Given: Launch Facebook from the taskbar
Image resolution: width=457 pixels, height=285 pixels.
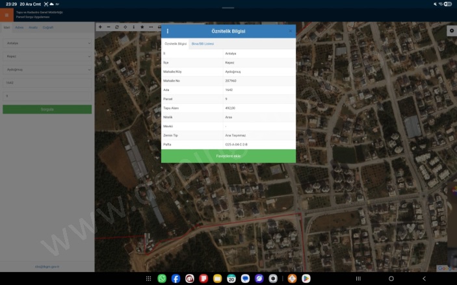Looking at the screenshot, I should coord(176,279).
